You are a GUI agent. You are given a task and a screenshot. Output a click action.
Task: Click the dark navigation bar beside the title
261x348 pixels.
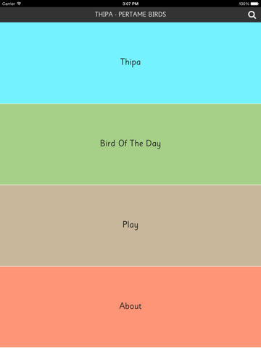pyautogui.click(x=49, y=14)
